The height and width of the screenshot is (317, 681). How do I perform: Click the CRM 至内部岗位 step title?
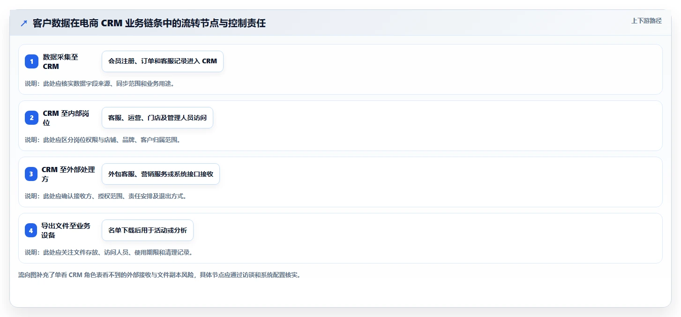coord(66,118)
